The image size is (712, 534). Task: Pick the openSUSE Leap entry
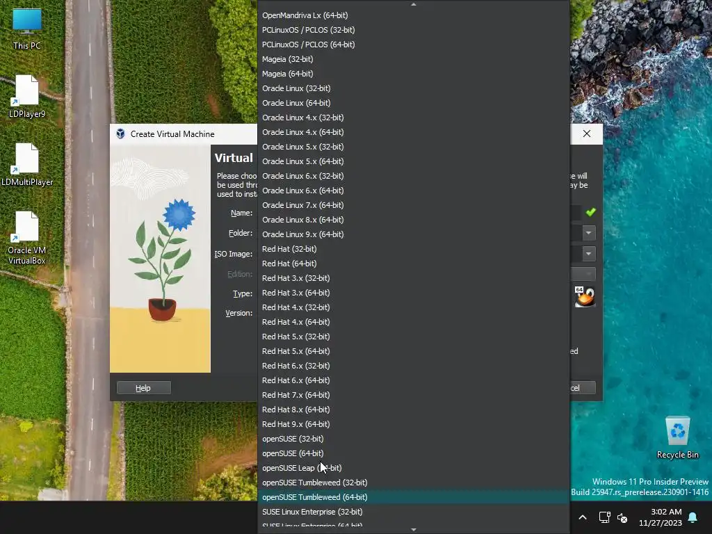coord(413,468)
